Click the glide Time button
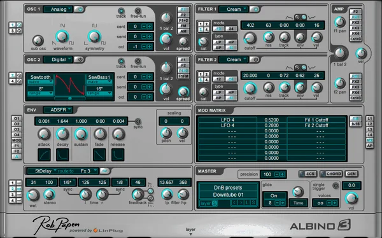This screenshot has width=382, height=238. point(298,203)
